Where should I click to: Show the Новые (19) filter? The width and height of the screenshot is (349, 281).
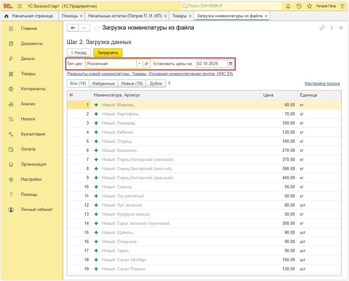[132, 83]
